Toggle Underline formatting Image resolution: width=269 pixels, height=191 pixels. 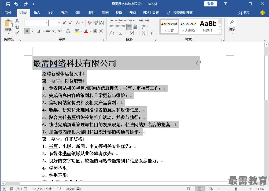[x=39, y=31]
